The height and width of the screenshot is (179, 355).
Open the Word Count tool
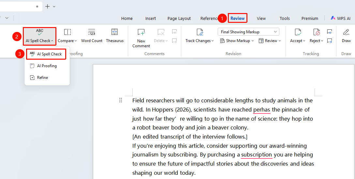pos(92,36)
